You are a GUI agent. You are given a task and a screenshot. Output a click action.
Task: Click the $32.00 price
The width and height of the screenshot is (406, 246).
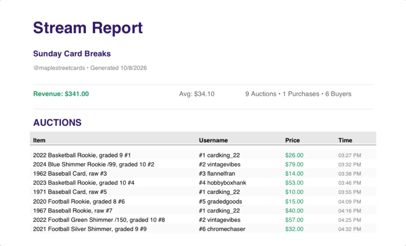(x=294, y=229)
